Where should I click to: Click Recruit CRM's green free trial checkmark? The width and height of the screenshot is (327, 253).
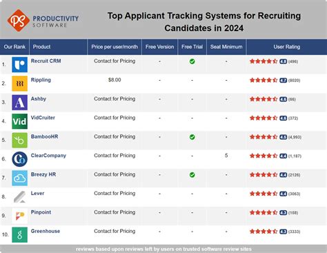192,61
